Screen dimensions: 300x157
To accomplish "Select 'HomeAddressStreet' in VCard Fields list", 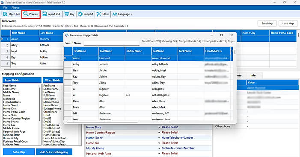I will 55,138.
